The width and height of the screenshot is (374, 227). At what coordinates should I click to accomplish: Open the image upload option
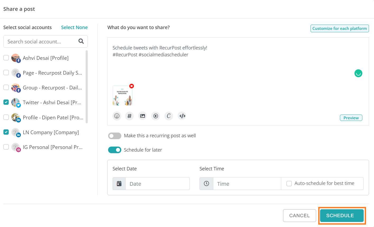tap(142, 116)
